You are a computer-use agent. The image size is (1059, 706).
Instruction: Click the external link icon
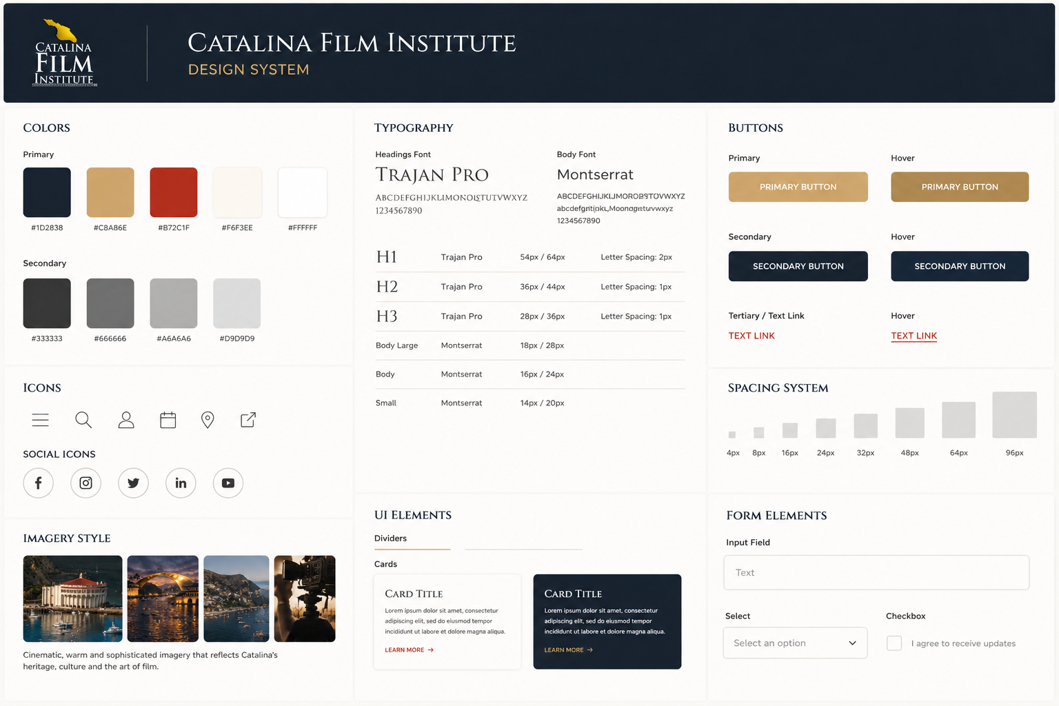tap(248, 420)
